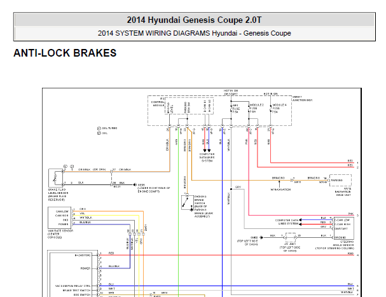The height and width of the screenshot is (297, 386).
Task: Click 'CAN LOW' pin in yaw rate sensor
Action: [62, 211]
